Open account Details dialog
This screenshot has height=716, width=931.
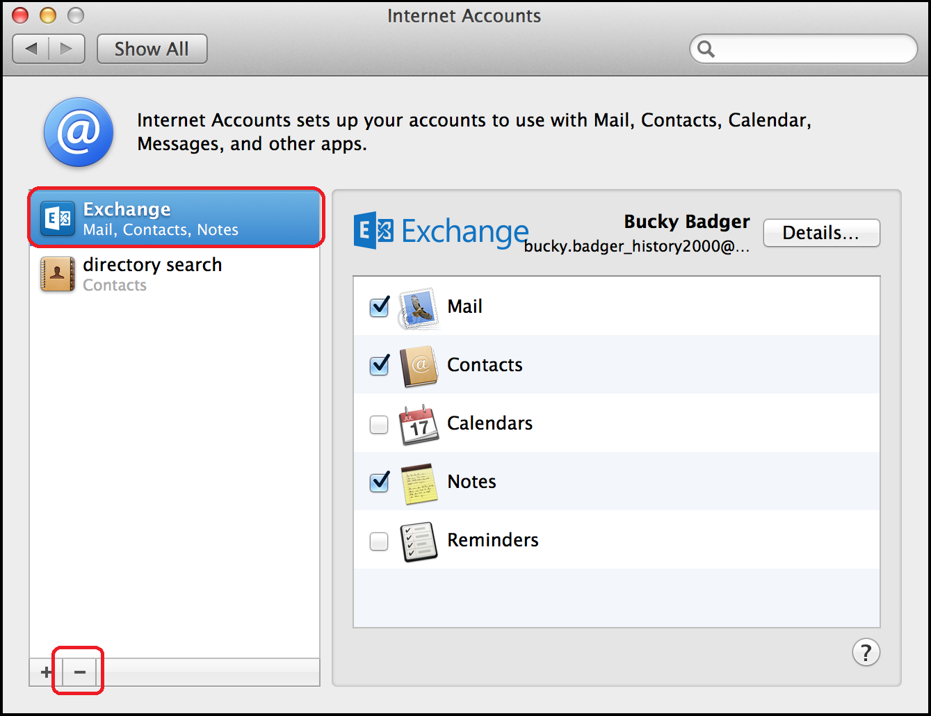coord(821,233)
